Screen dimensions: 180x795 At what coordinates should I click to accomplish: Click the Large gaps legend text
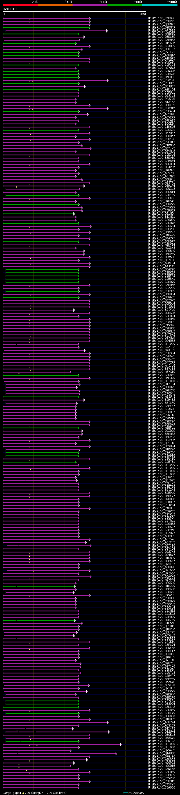point(12,792)
